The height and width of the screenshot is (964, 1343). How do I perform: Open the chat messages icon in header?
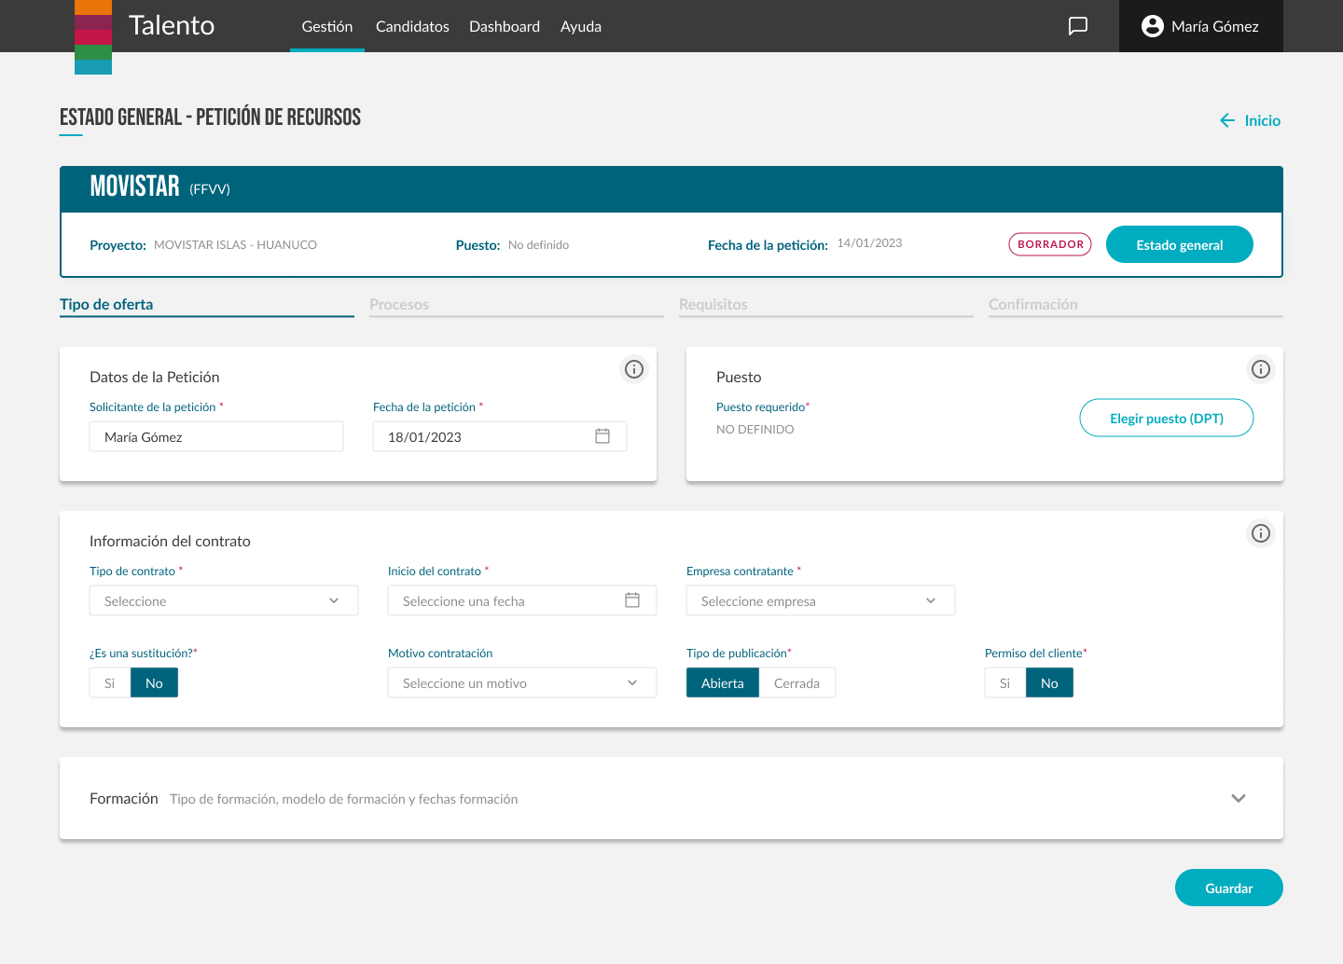(x=1078, y=26)
